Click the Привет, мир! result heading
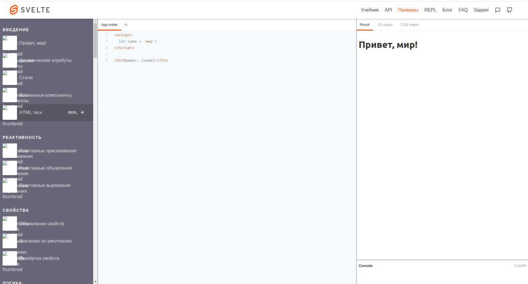528x284 pixels. [388, 45]
